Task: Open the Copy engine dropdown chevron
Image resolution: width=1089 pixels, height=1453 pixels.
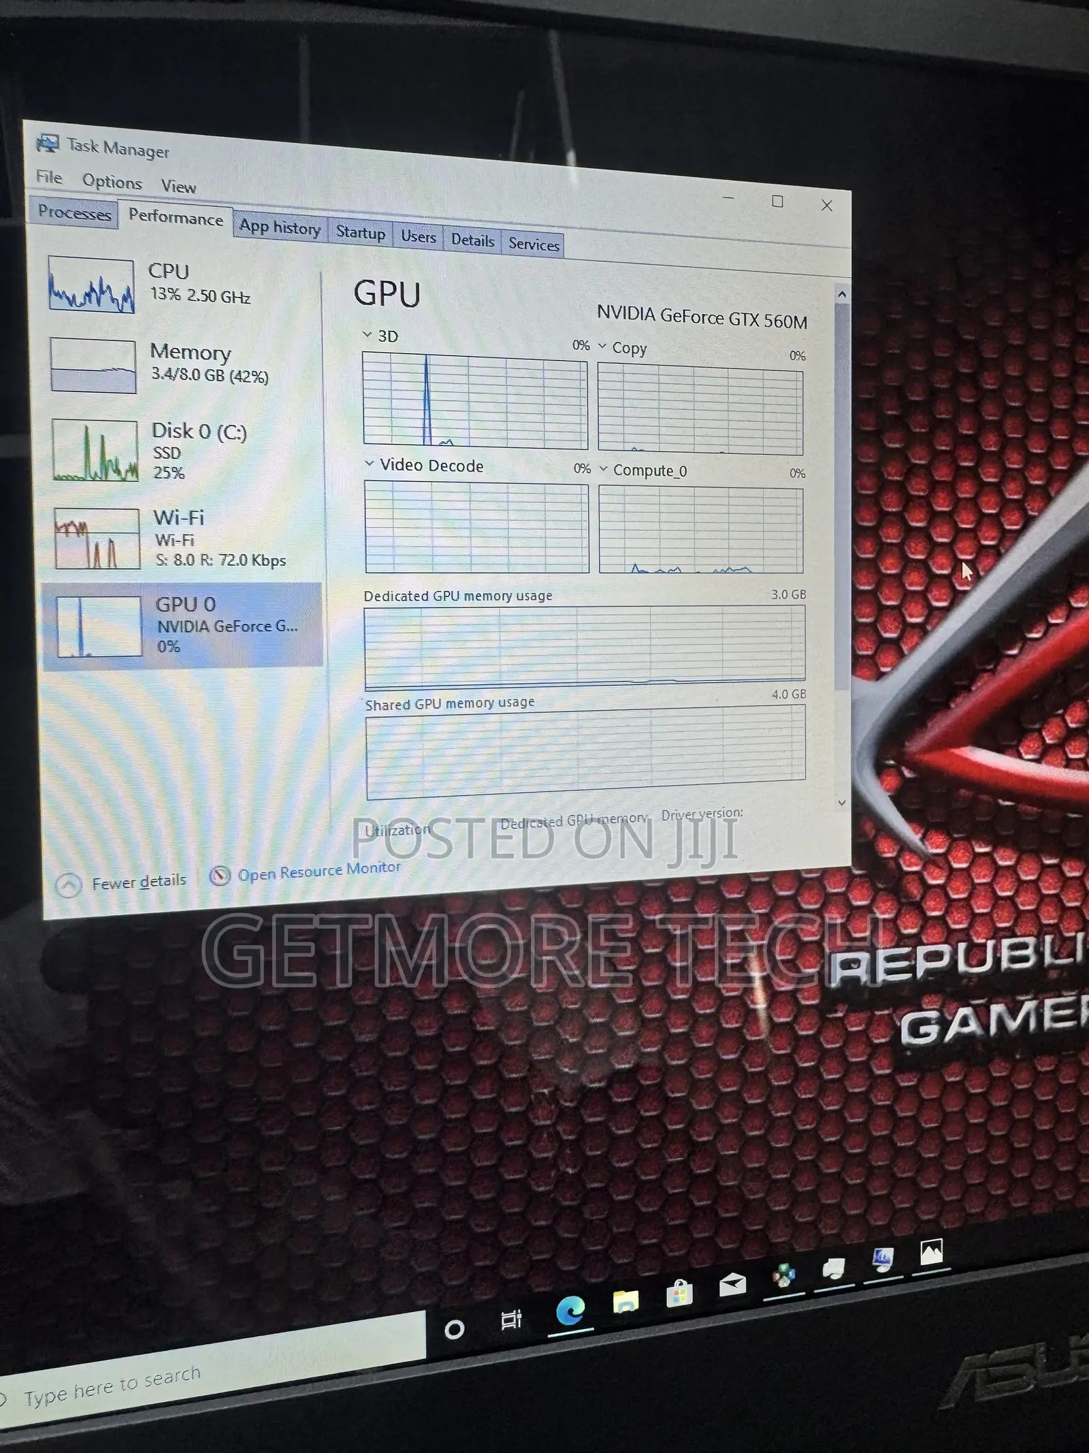Action: click(x=602, y=346)
